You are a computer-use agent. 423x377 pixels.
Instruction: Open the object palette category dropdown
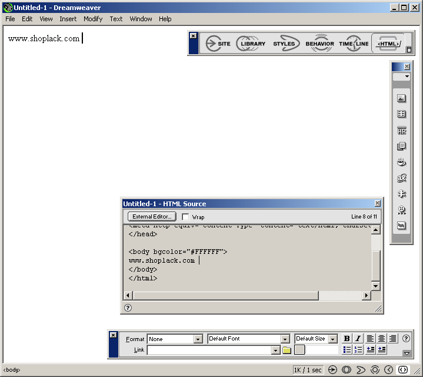click(x=401, y=77)
